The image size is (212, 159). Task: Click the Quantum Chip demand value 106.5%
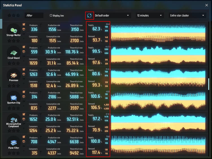[x=96, y=107]
